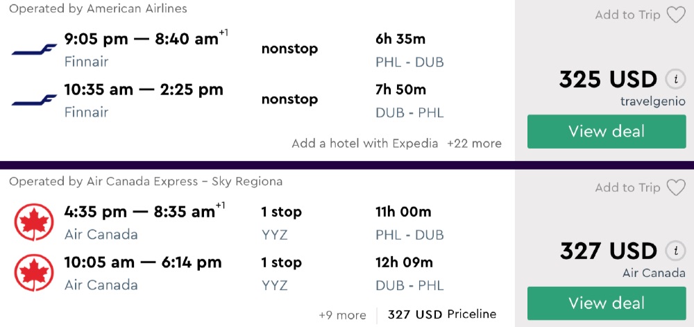
Task: Click Finnair logo on outbound 9:05 pm flight
Action: coord(34,50)
